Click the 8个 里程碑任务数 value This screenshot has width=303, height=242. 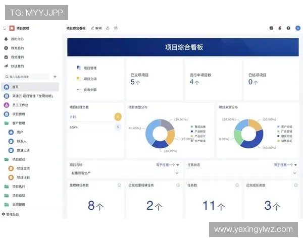tap(95, 205)
